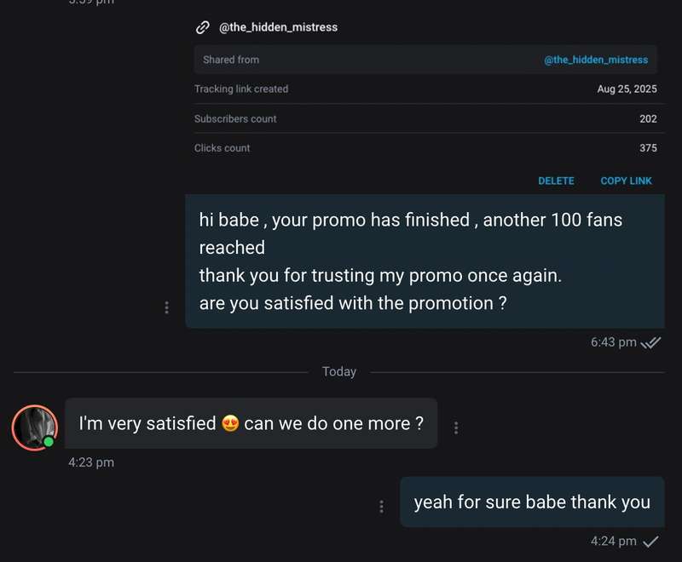Select the 'Subscribers count' row
The image size is (682, 562).
(425, 118)
